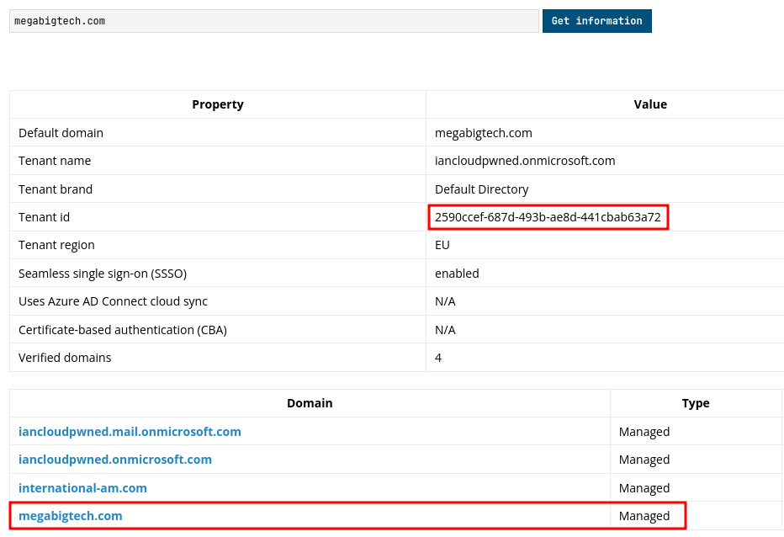Click the domain search input field
784x537 pixels.
273,21
